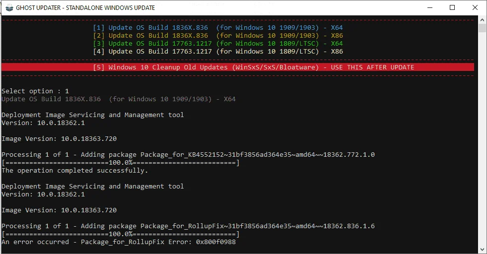The width and height of the screenshot is (487, 254).
Task: Click the first 'Version: 10.0.18362.1' line
Action: click(43, 123)
